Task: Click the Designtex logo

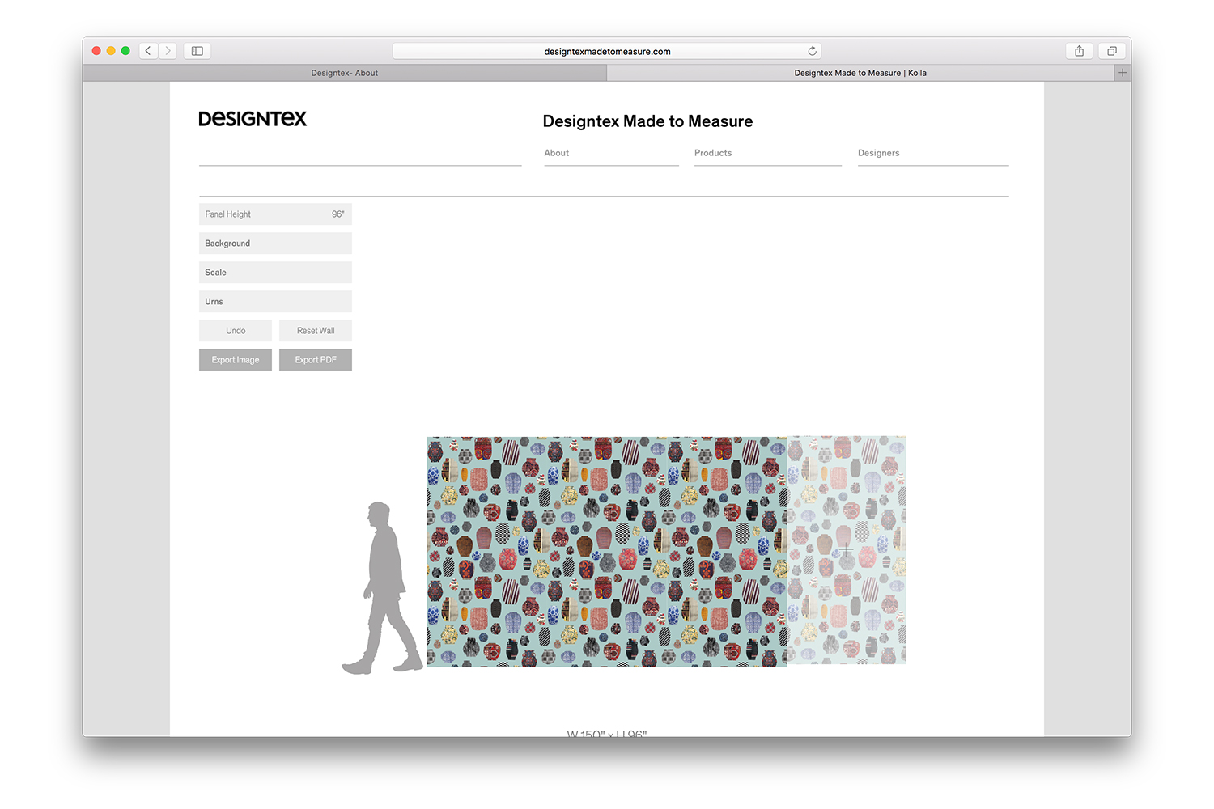Action: (253, 119)
